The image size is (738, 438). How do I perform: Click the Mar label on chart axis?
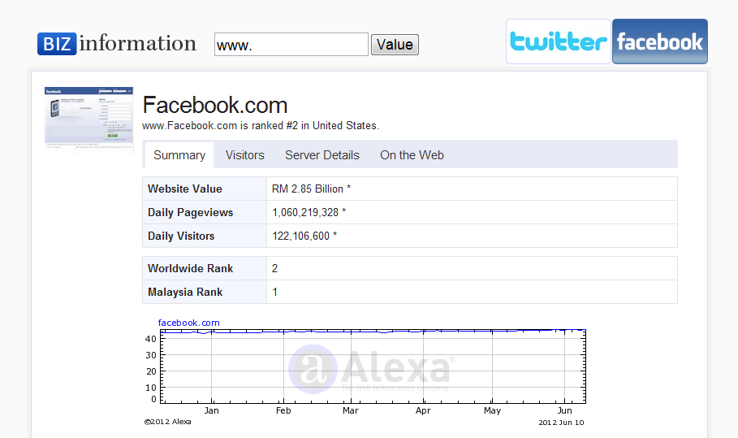click(351, 410)
